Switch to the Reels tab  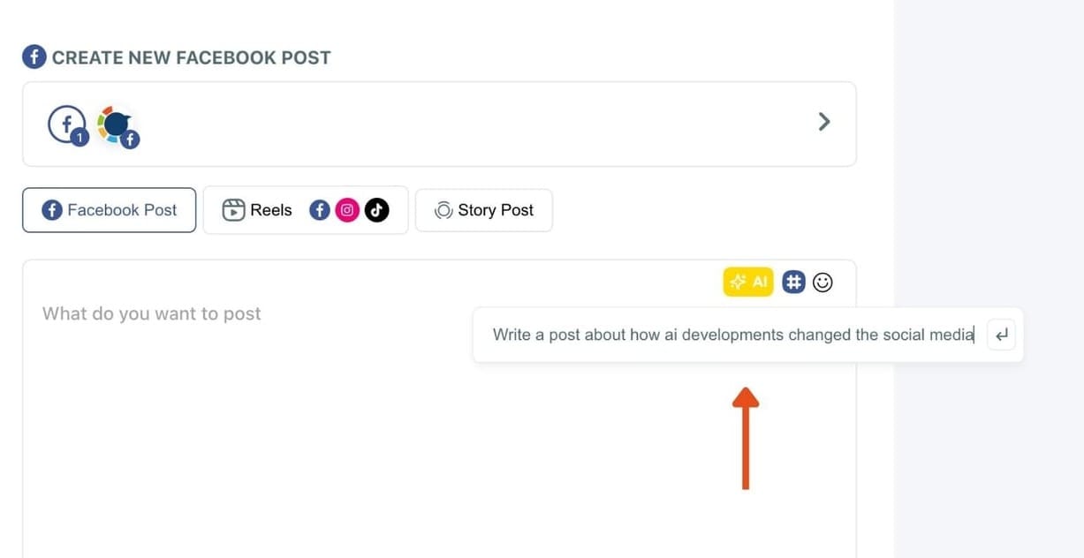point(272,209)
